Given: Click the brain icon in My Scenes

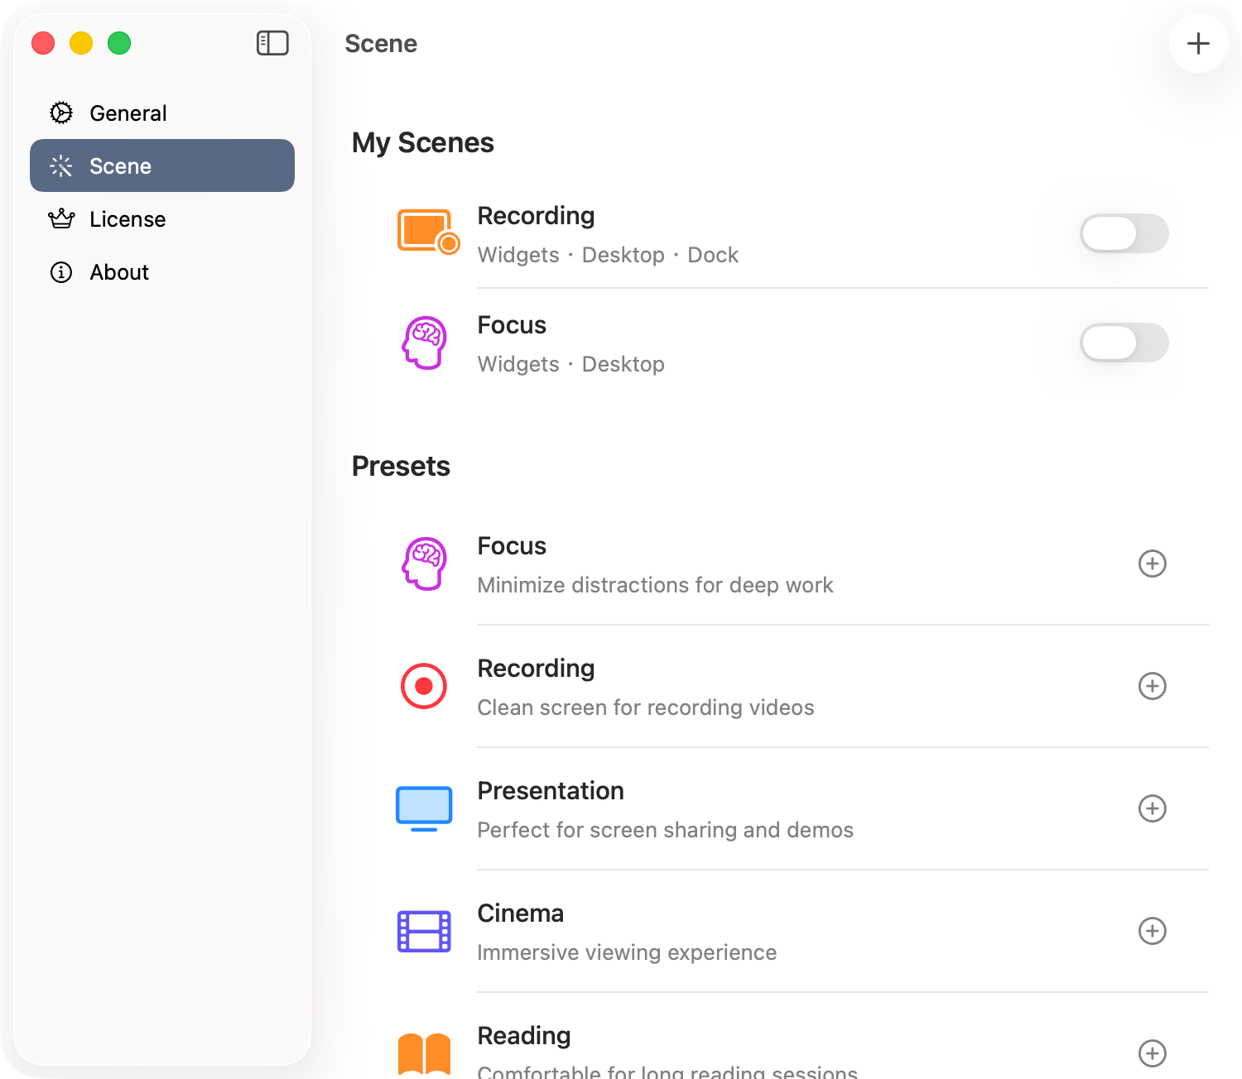Looking at the screenshot, I should (424, 343).
